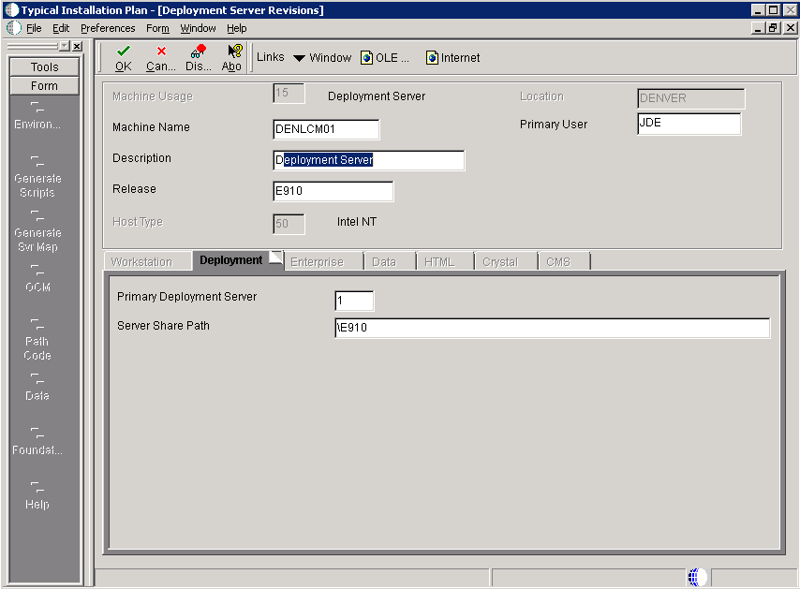Click the OK green checkmark icon
Image resolution: width=800 pixels, height=589 pixels.
(x=124, y=51)
